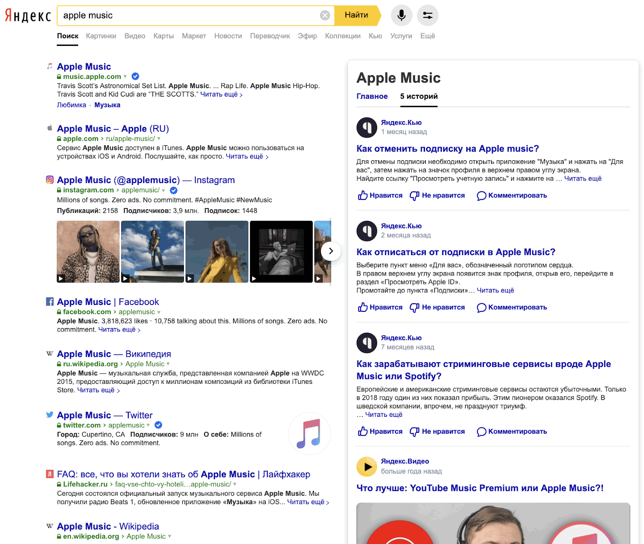Click the Twitter bird favicon
This screenshot has width=644, height=544.
point(50,415)
